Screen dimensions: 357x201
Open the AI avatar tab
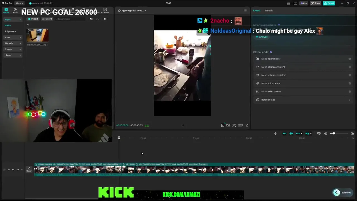pyautogui.click(x=105, y=11)
